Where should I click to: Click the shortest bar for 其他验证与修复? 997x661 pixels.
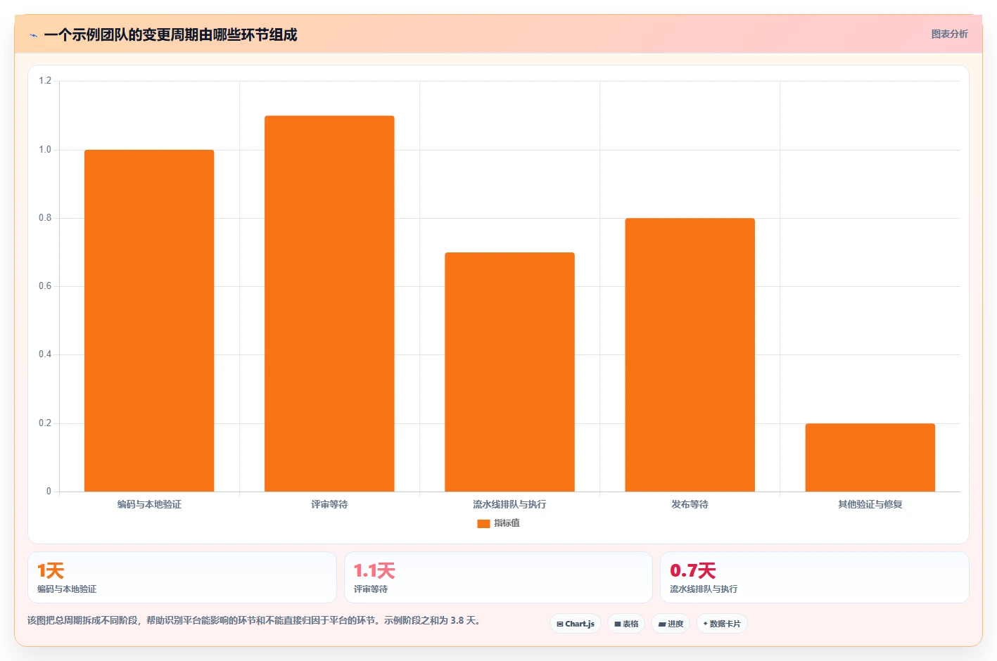870,457
